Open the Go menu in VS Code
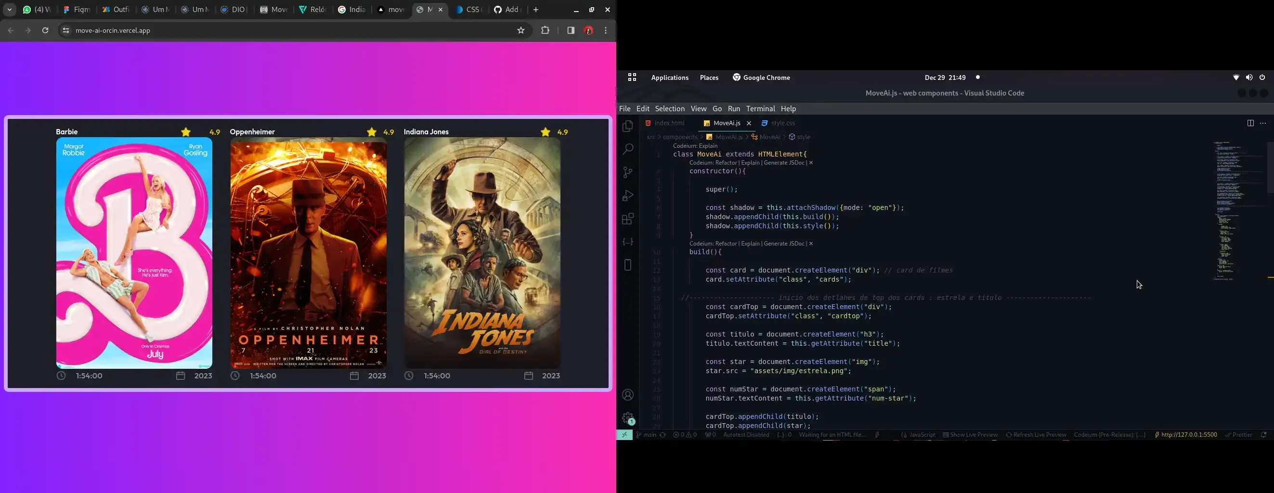The width and height of the screenshot is (1274, 493). [717, 109]
